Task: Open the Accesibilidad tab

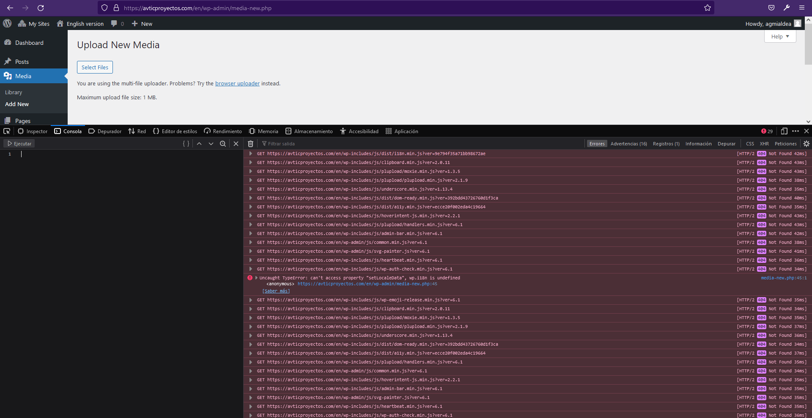Action: pos(359,131)
